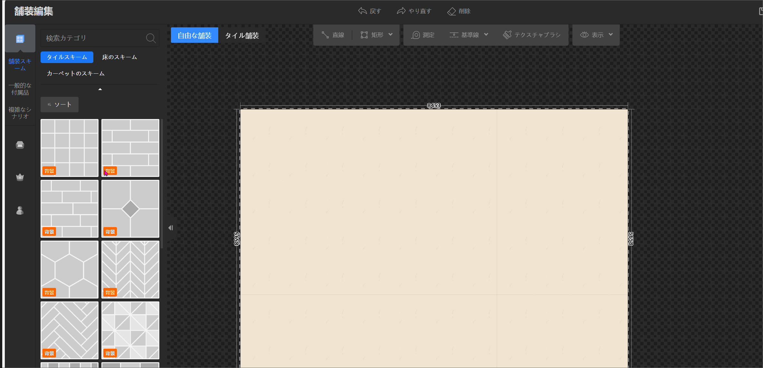Click the 8453 width dimension label
This screenshot has height=368, width=763.
click(x=434, y=106)
